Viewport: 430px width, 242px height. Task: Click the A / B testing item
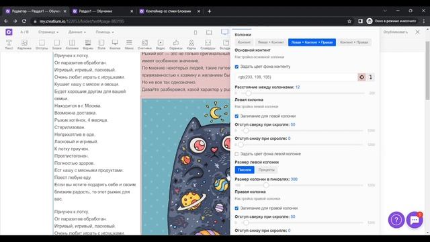click(x=24, y=32)
